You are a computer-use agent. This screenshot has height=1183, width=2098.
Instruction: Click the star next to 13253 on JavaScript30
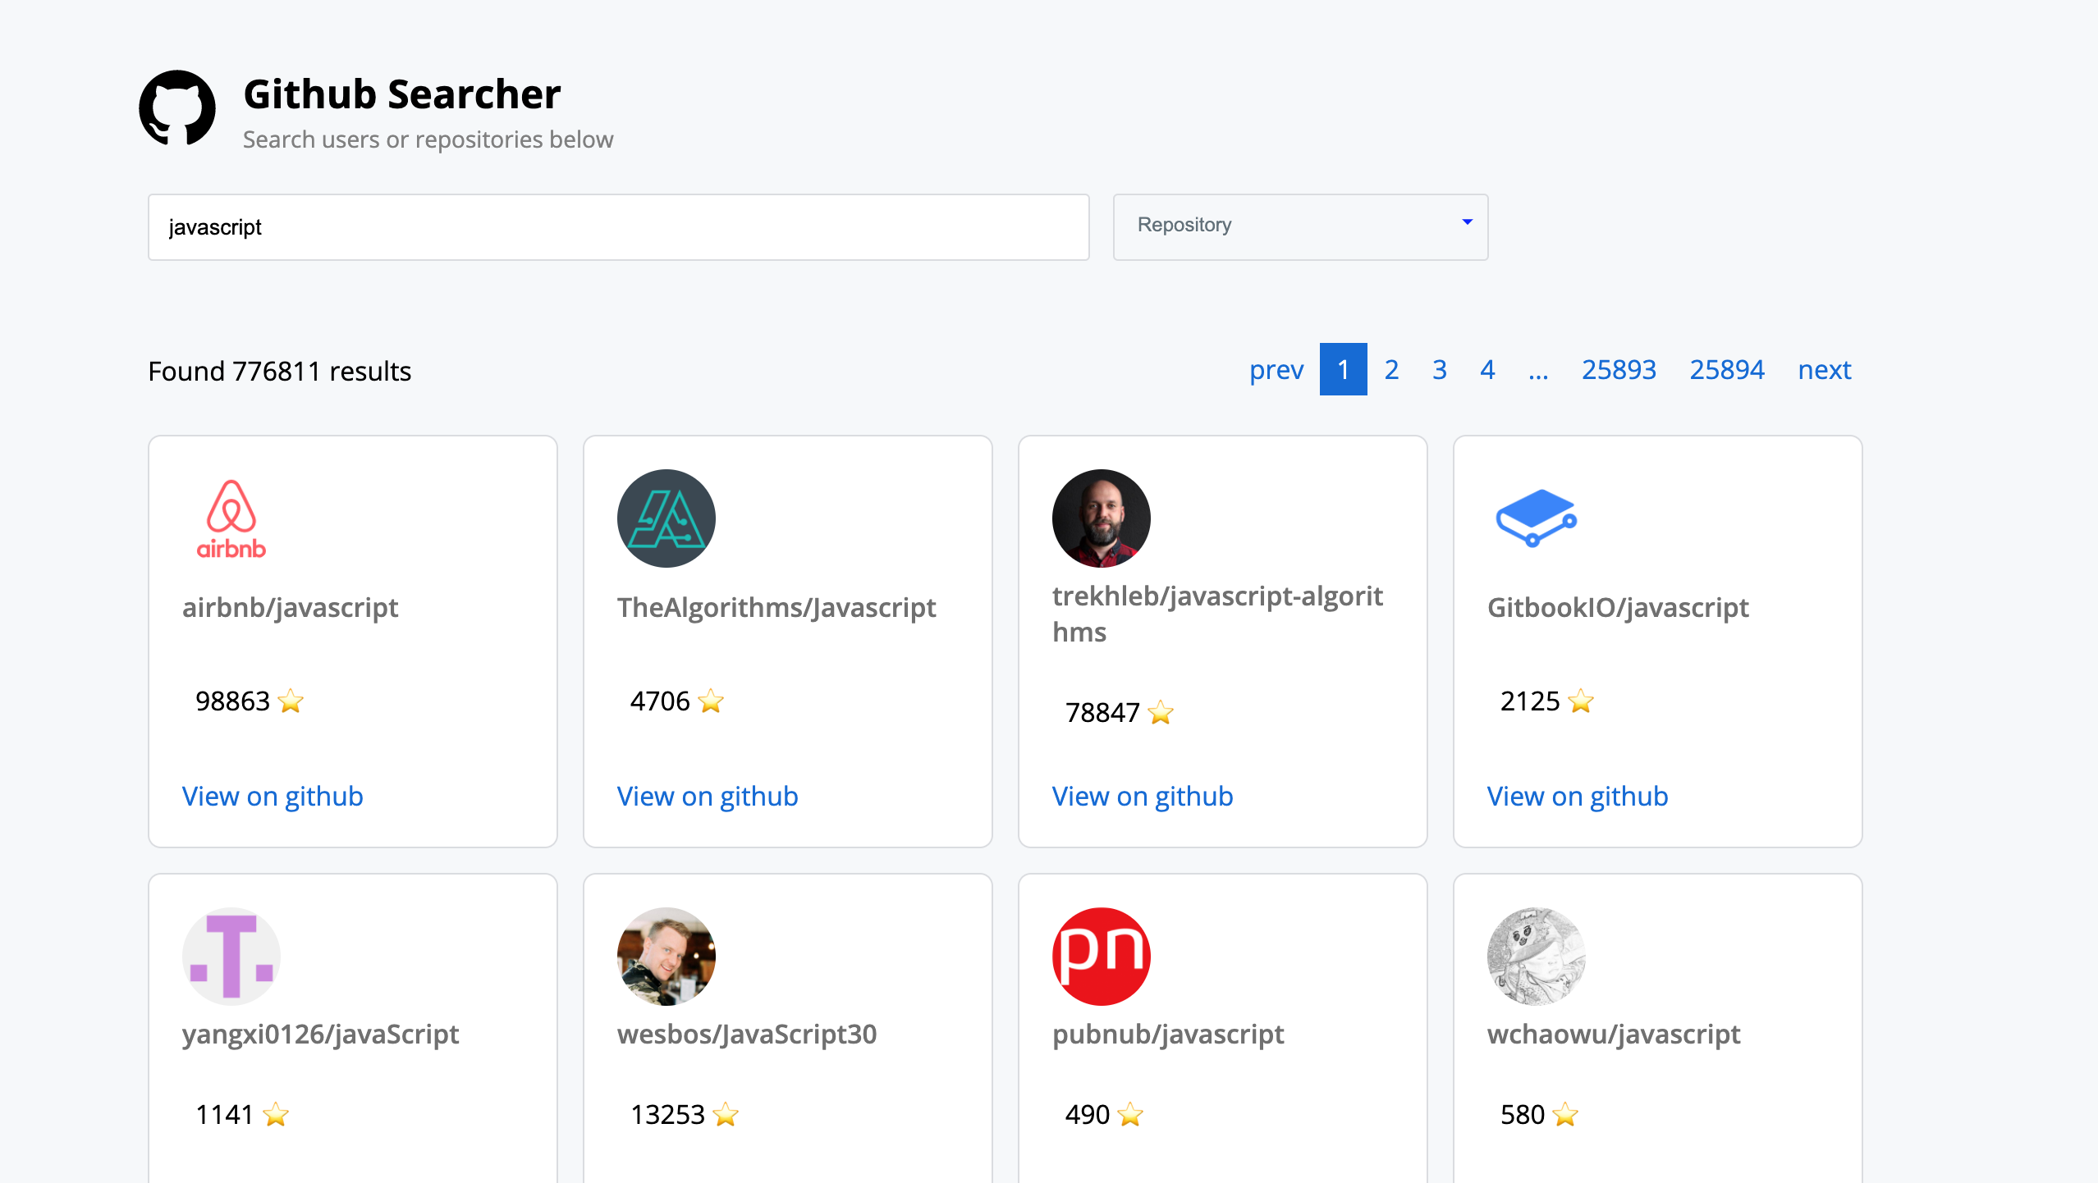726,1115
